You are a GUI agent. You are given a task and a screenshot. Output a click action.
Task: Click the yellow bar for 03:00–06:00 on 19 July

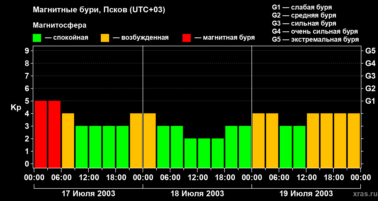(272, 140)
